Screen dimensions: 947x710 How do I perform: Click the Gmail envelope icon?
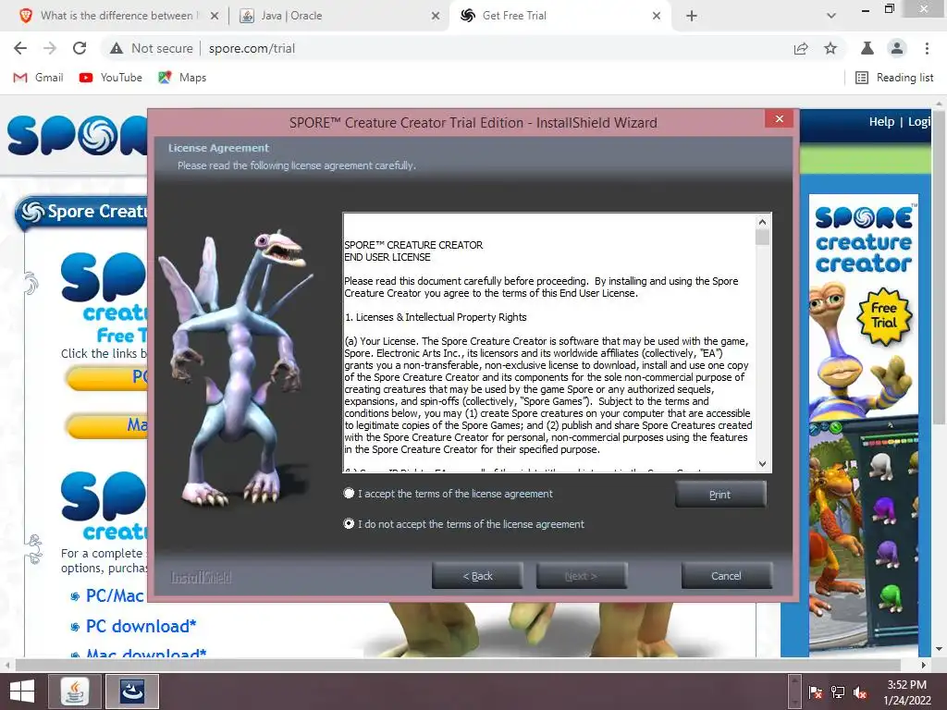(x=20, y=78)
